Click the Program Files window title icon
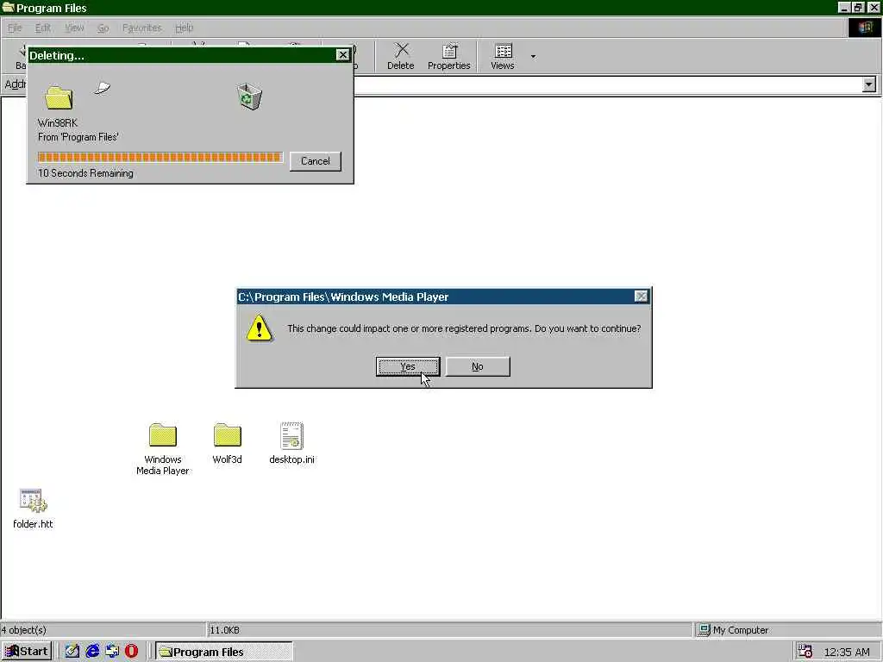This screenshot has width=883, height=662. point(8,7)
